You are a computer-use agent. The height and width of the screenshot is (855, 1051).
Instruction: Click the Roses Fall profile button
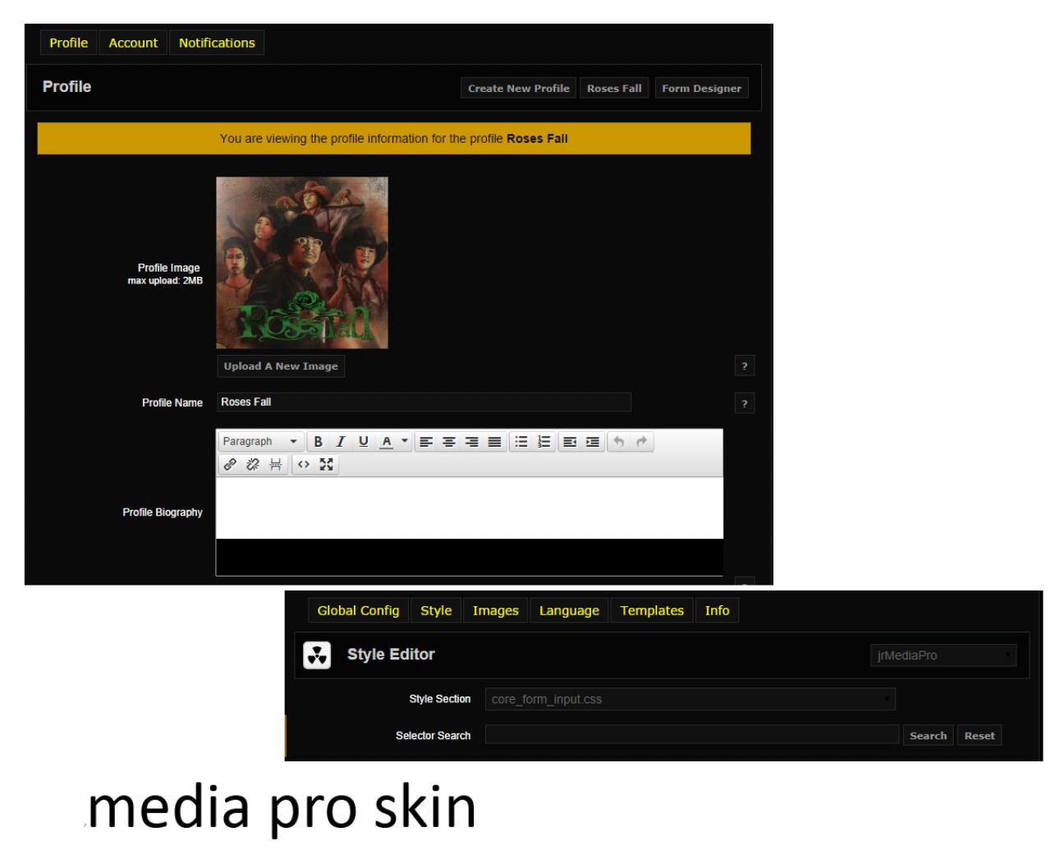tap(614, 88)
